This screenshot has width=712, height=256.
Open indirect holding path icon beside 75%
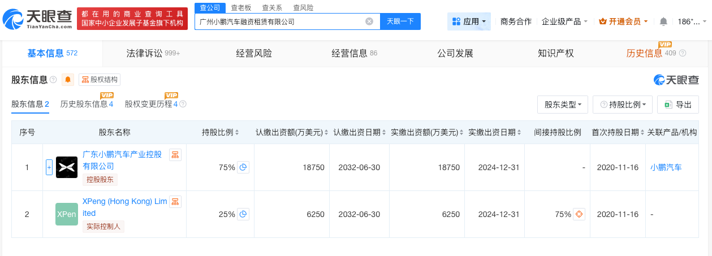coord(578,214)
